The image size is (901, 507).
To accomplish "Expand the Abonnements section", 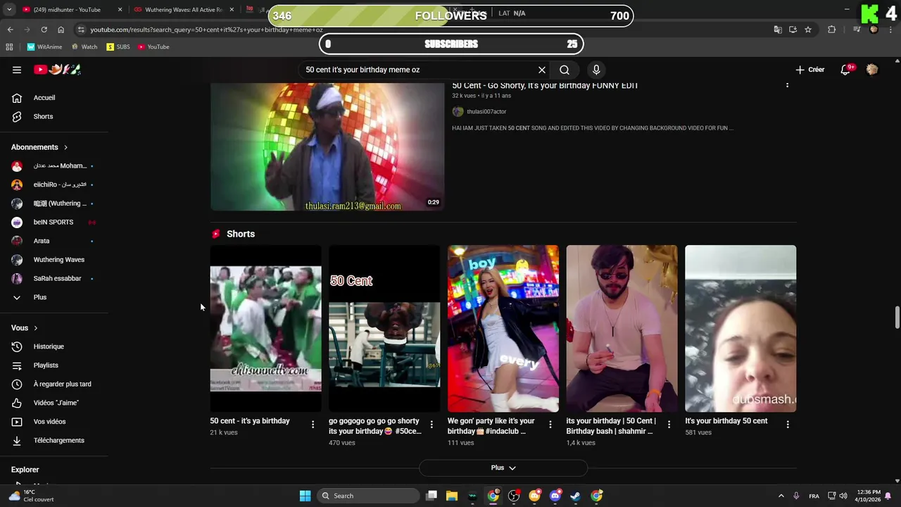I will (39, 147).
